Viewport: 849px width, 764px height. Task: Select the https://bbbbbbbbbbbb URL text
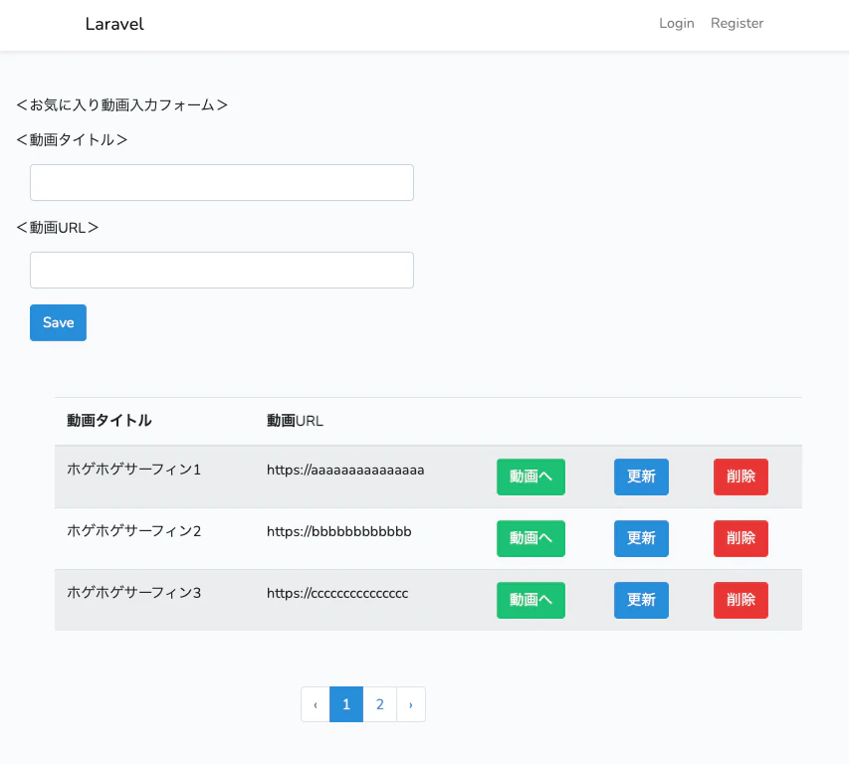click(x=339, y=531)
